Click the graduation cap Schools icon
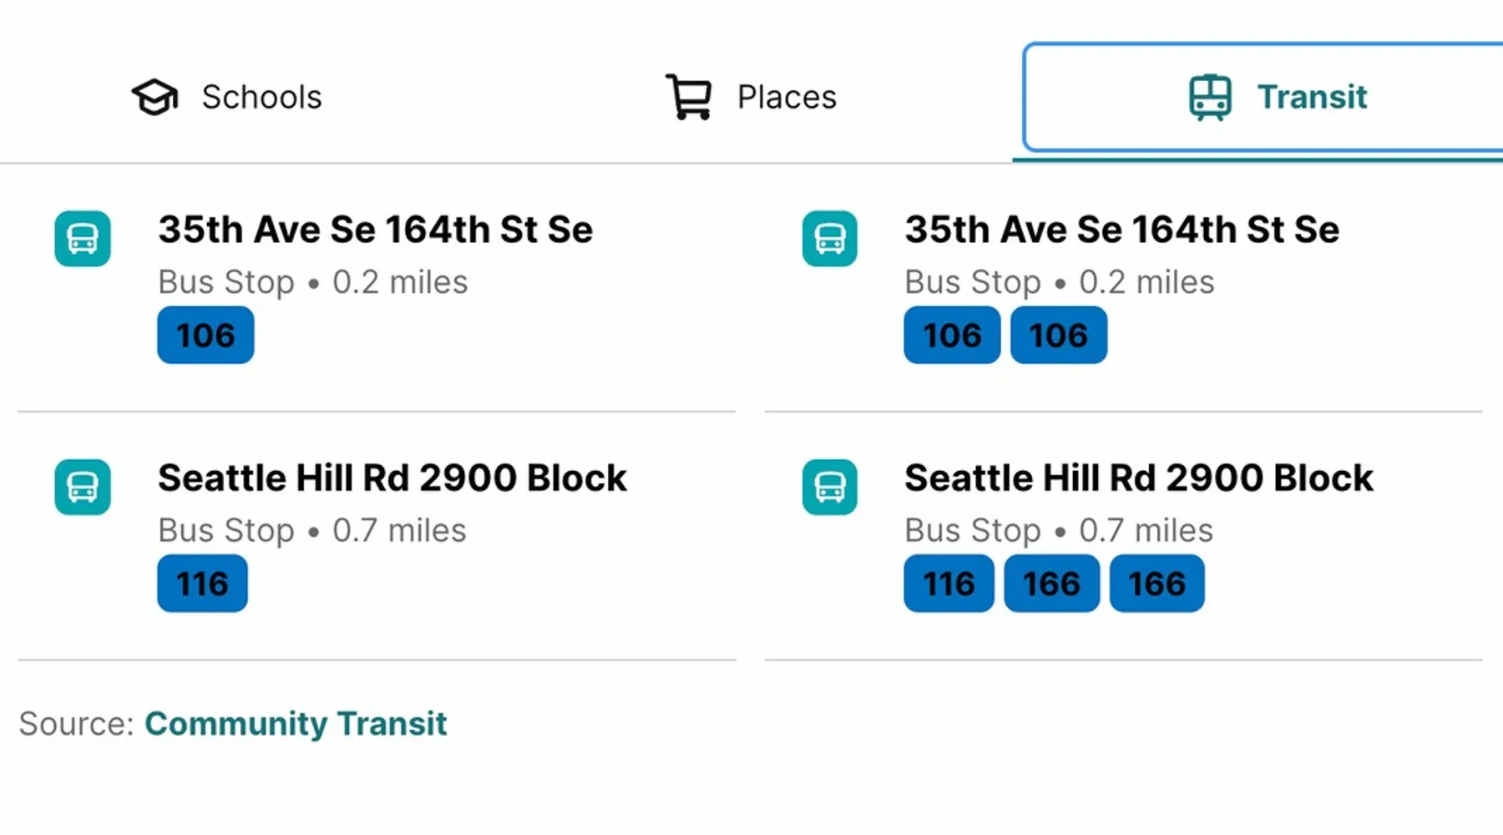This screenshot has width=1503, height=835. 155,97
